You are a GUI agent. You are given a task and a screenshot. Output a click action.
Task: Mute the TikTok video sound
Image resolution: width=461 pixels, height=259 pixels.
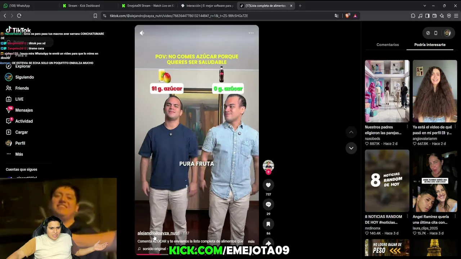coord(142,33)
